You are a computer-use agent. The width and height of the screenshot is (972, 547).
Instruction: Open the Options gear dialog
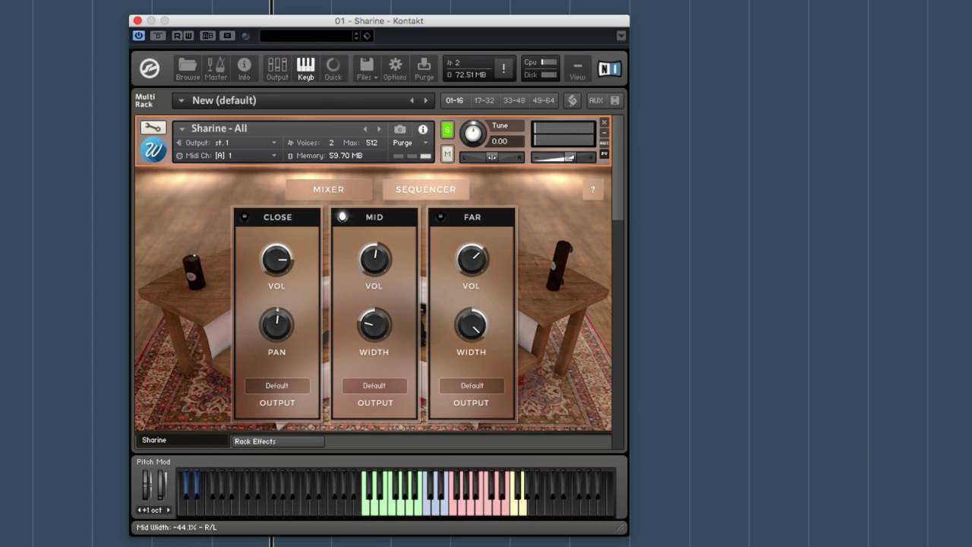coord(395,68)
